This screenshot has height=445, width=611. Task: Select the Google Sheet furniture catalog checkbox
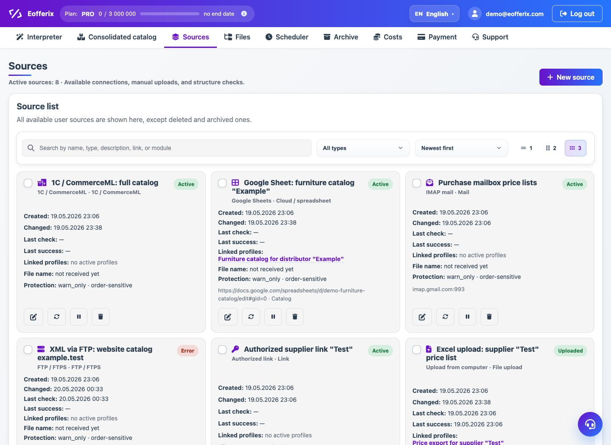(222, 183)
